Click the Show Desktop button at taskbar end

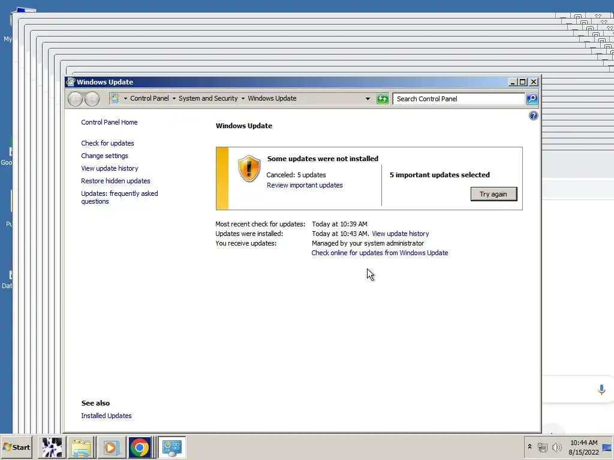click(x=607, y=447)
